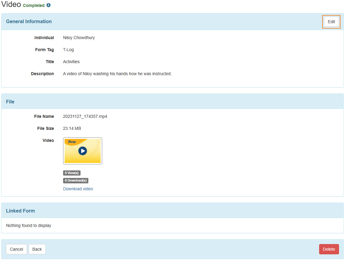Click the General Information section header

coord(29,21)
